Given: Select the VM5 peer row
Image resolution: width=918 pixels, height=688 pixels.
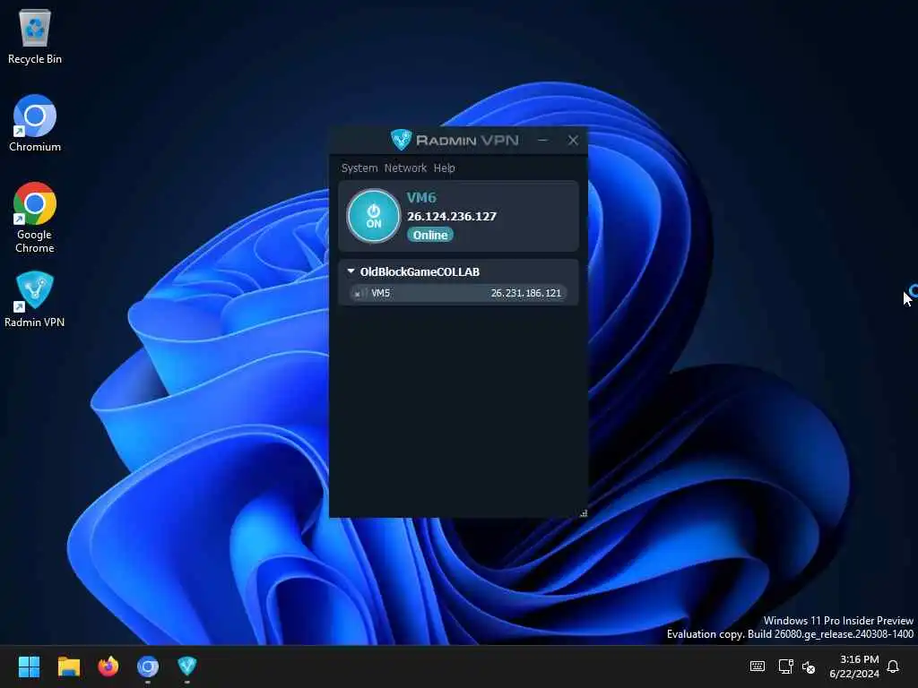Looking at the screenshot, I should click(x=458, y=293).
